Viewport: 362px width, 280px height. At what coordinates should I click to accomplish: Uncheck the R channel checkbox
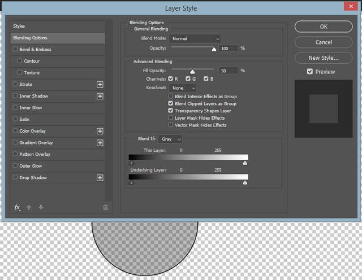point(171,79)
